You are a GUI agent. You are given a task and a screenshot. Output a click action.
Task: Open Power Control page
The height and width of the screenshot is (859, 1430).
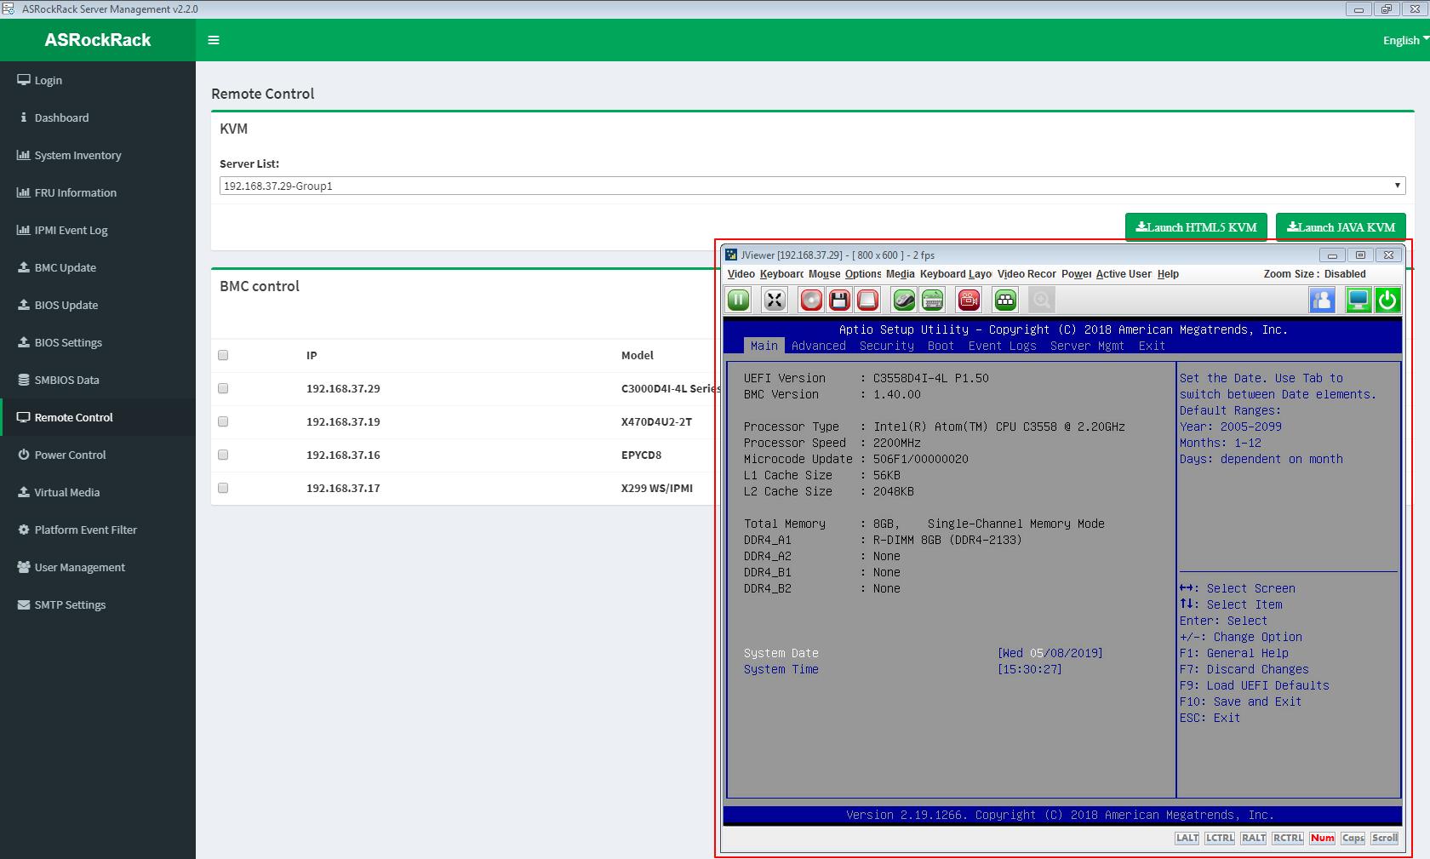(98, 455)
